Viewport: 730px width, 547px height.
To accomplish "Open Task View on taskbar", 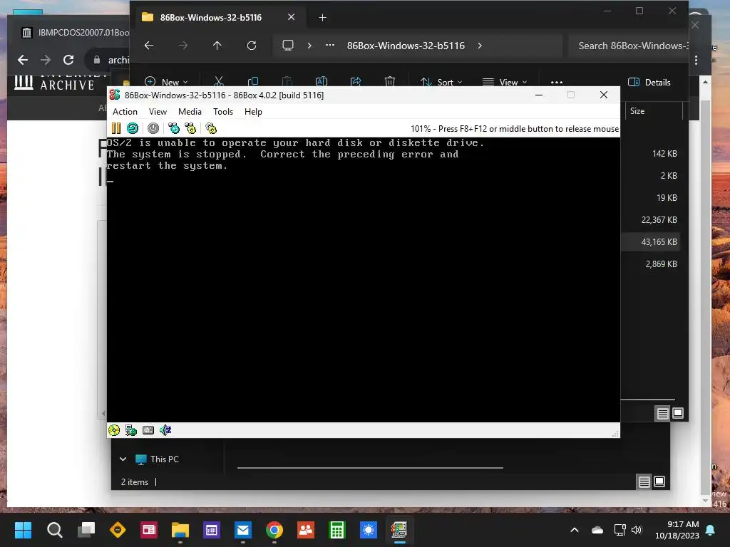I will pos(86,530).
